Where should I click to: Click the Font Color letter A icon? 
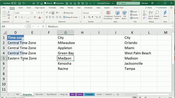pos(40,17)
